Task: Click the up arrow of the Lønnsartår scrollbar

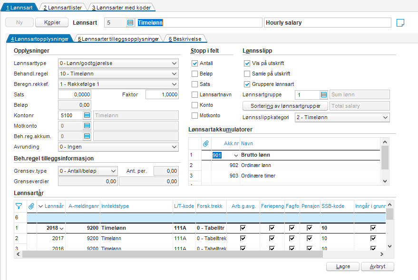Action: coord(389,205)
